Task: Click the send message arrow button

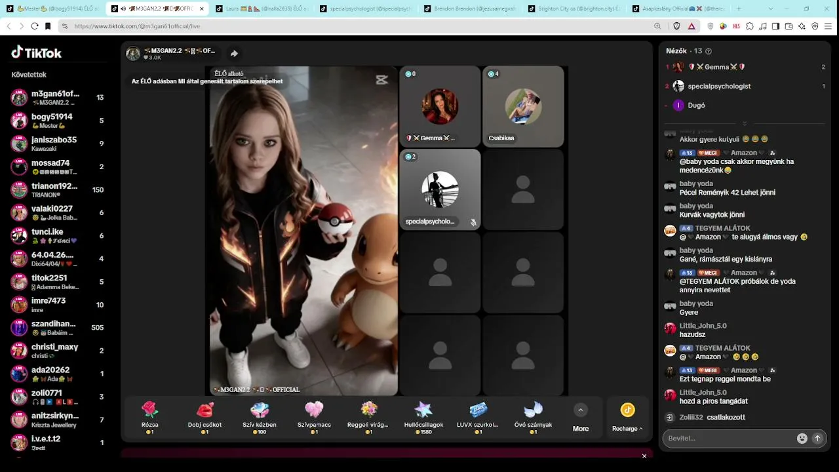Action: pyautogui.click(x=817, y=439)
